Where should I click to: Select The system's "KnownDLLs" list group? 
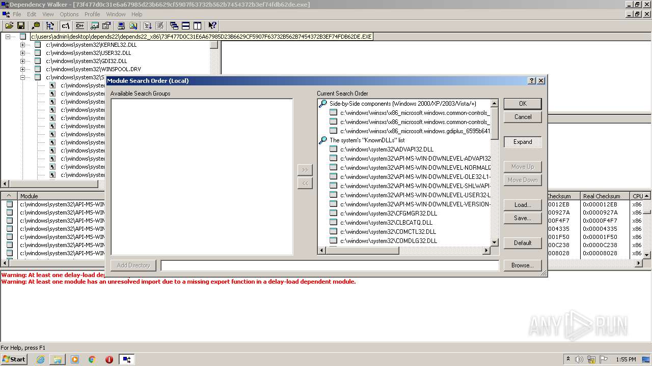(x=367, y=140)
